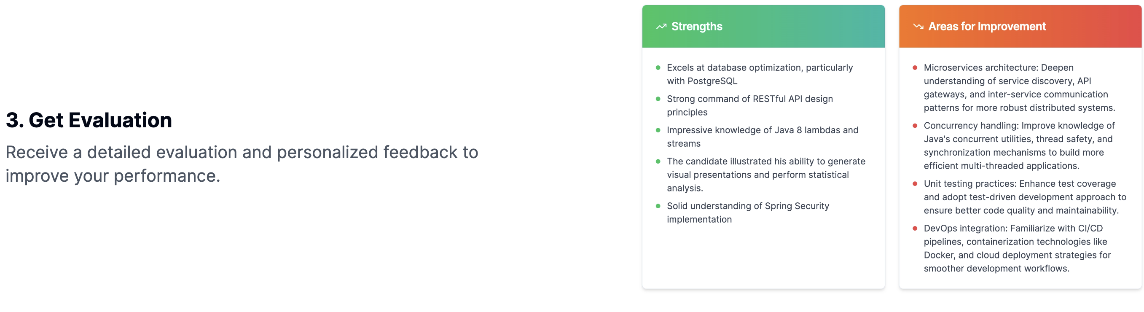Click the Concurrency handling improvement paragraph
Image resolution: width=1144 pixels, height=312 pixels.
1019,146
